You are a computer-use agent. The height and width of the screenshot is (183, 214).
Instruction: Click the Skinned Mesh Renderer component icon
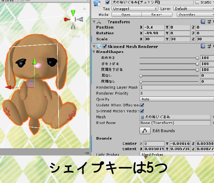[x=99, y=47]
